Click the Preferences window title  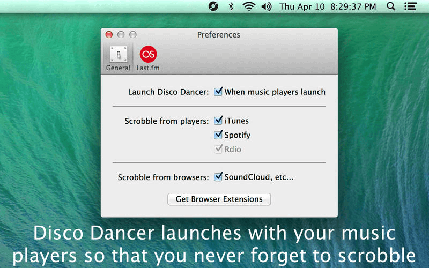point(219,35)
